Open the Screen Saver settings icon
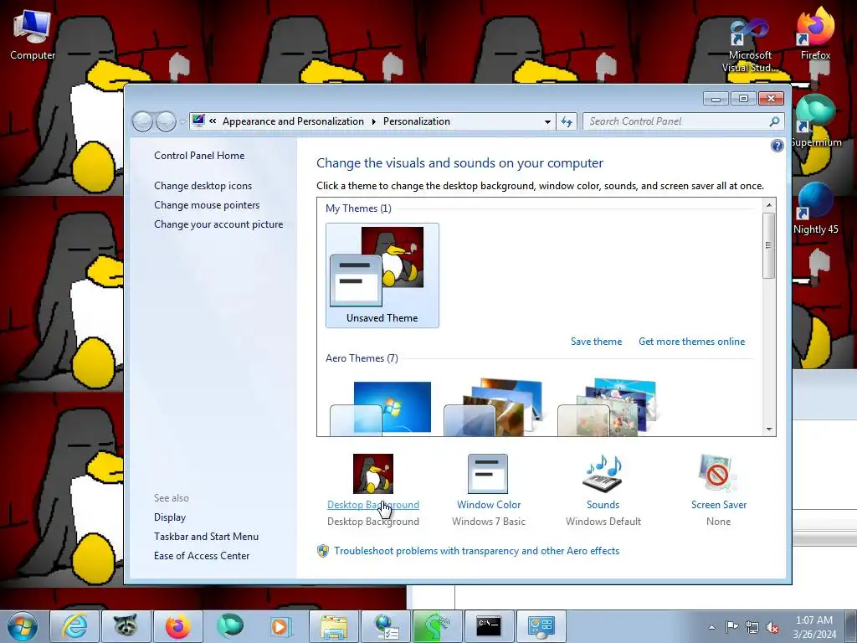Image resolution: width=857 pixels, height=643 pixels. click(x=718, y=474)
